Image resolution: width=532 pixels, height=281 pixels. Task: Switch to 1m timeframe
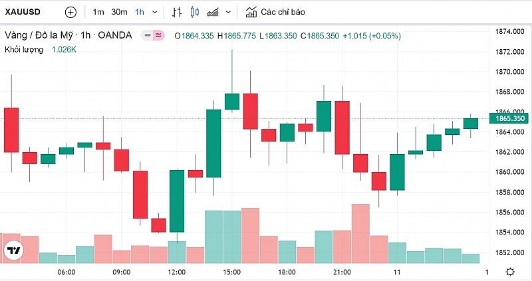pos(98,12)
